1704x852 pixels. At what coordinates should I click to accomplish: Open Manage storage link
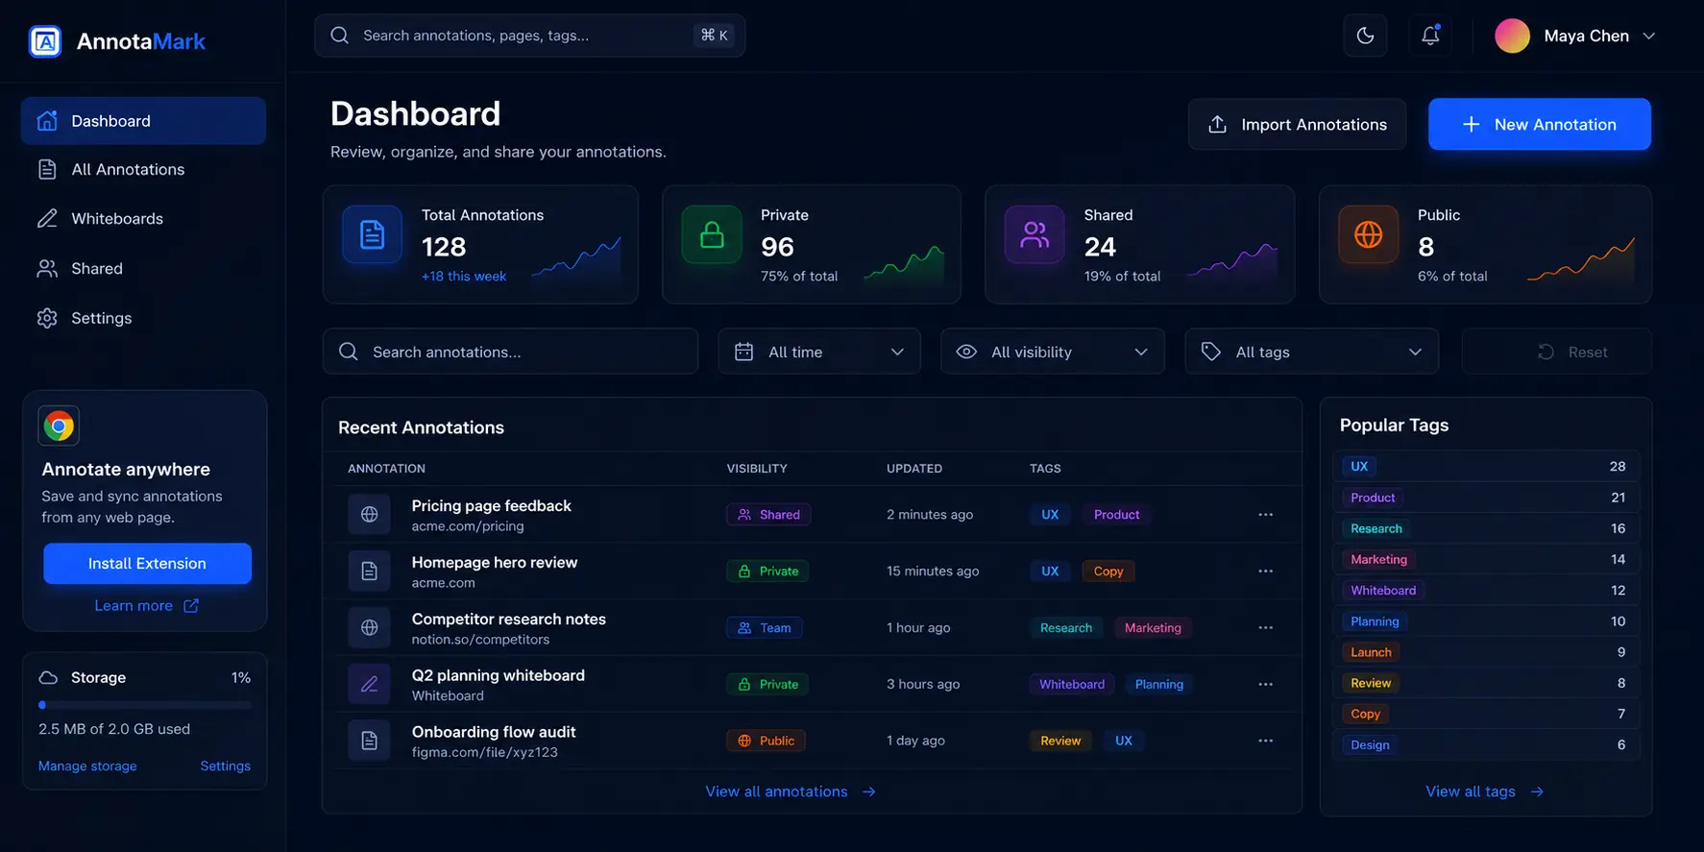coord(87,767)
